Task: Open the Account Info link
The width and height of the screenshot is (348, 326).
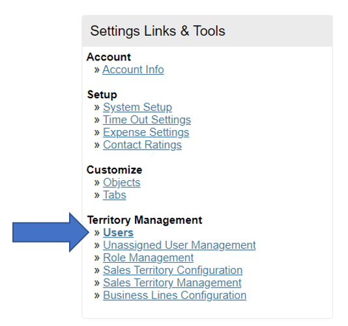Action: point(133,70)
